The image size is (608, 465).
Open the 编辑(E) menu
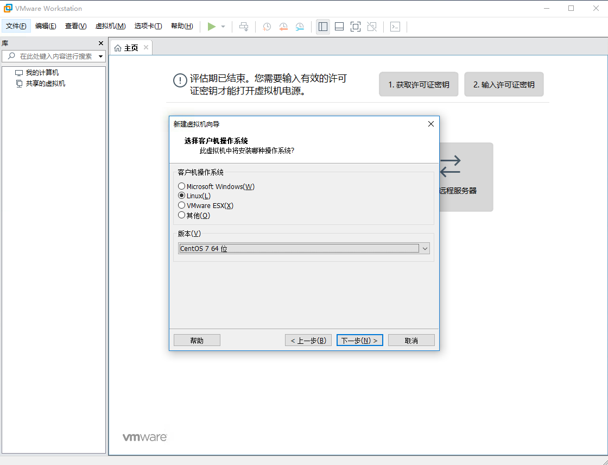coord(46,26)
